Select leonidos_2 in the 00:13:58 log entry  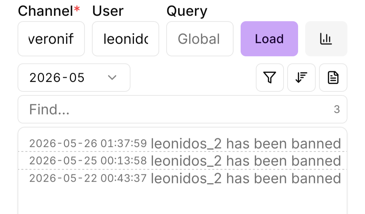(x=186, y=161)
